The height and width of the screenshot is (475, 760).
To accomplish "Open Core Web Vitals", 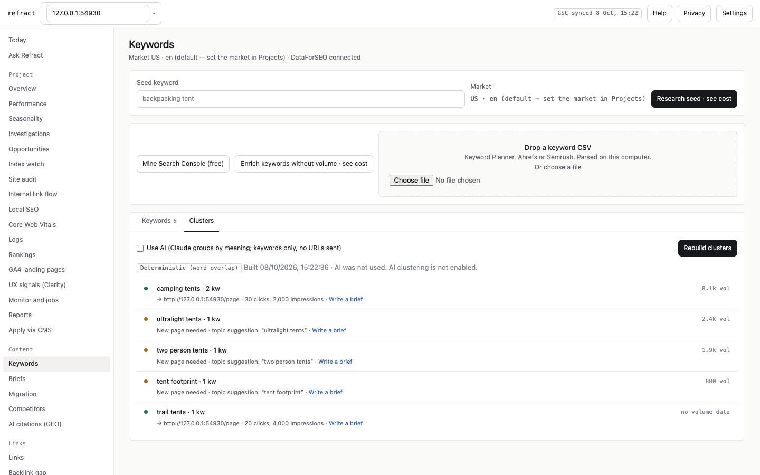I will 56,225.
